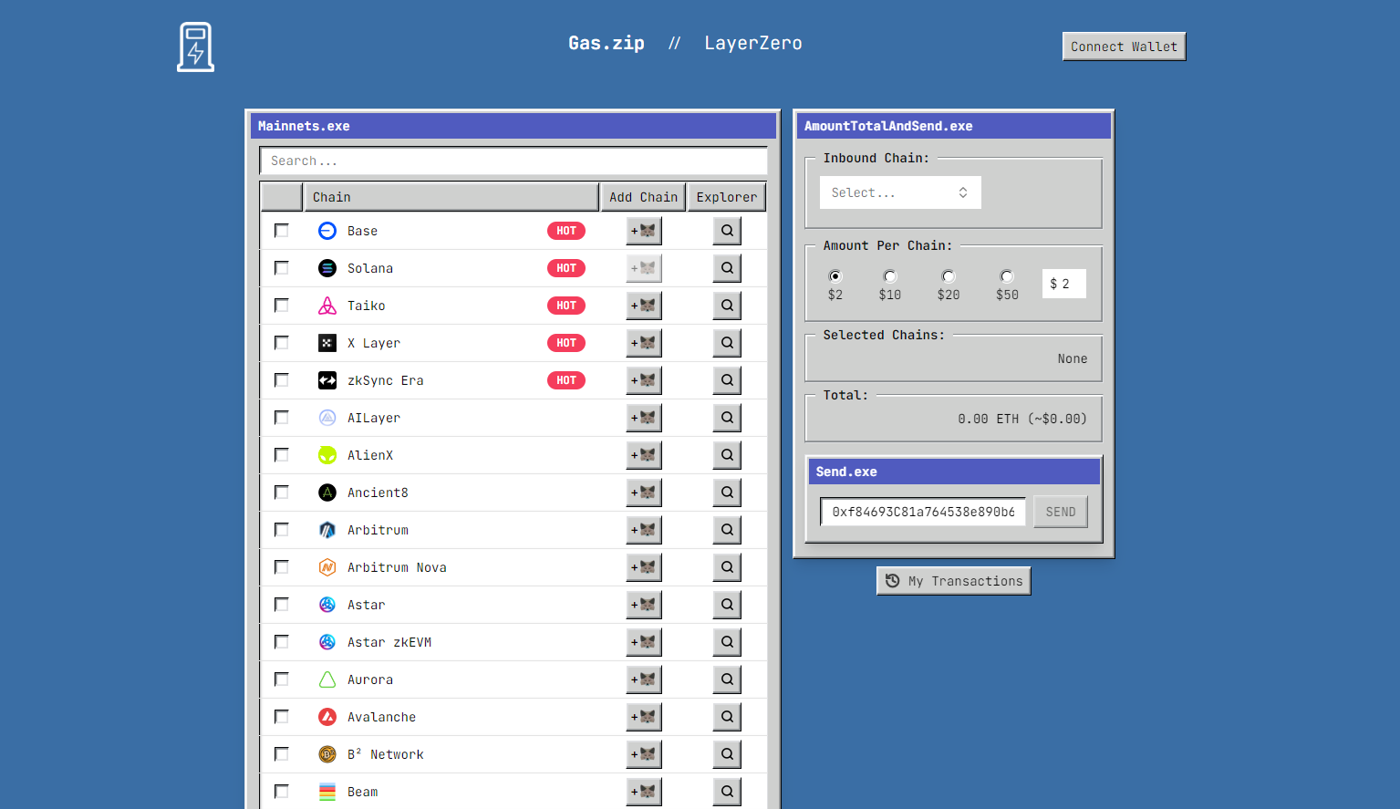Click the Beam chain name
1400x809 pixels.
[362, 792]
